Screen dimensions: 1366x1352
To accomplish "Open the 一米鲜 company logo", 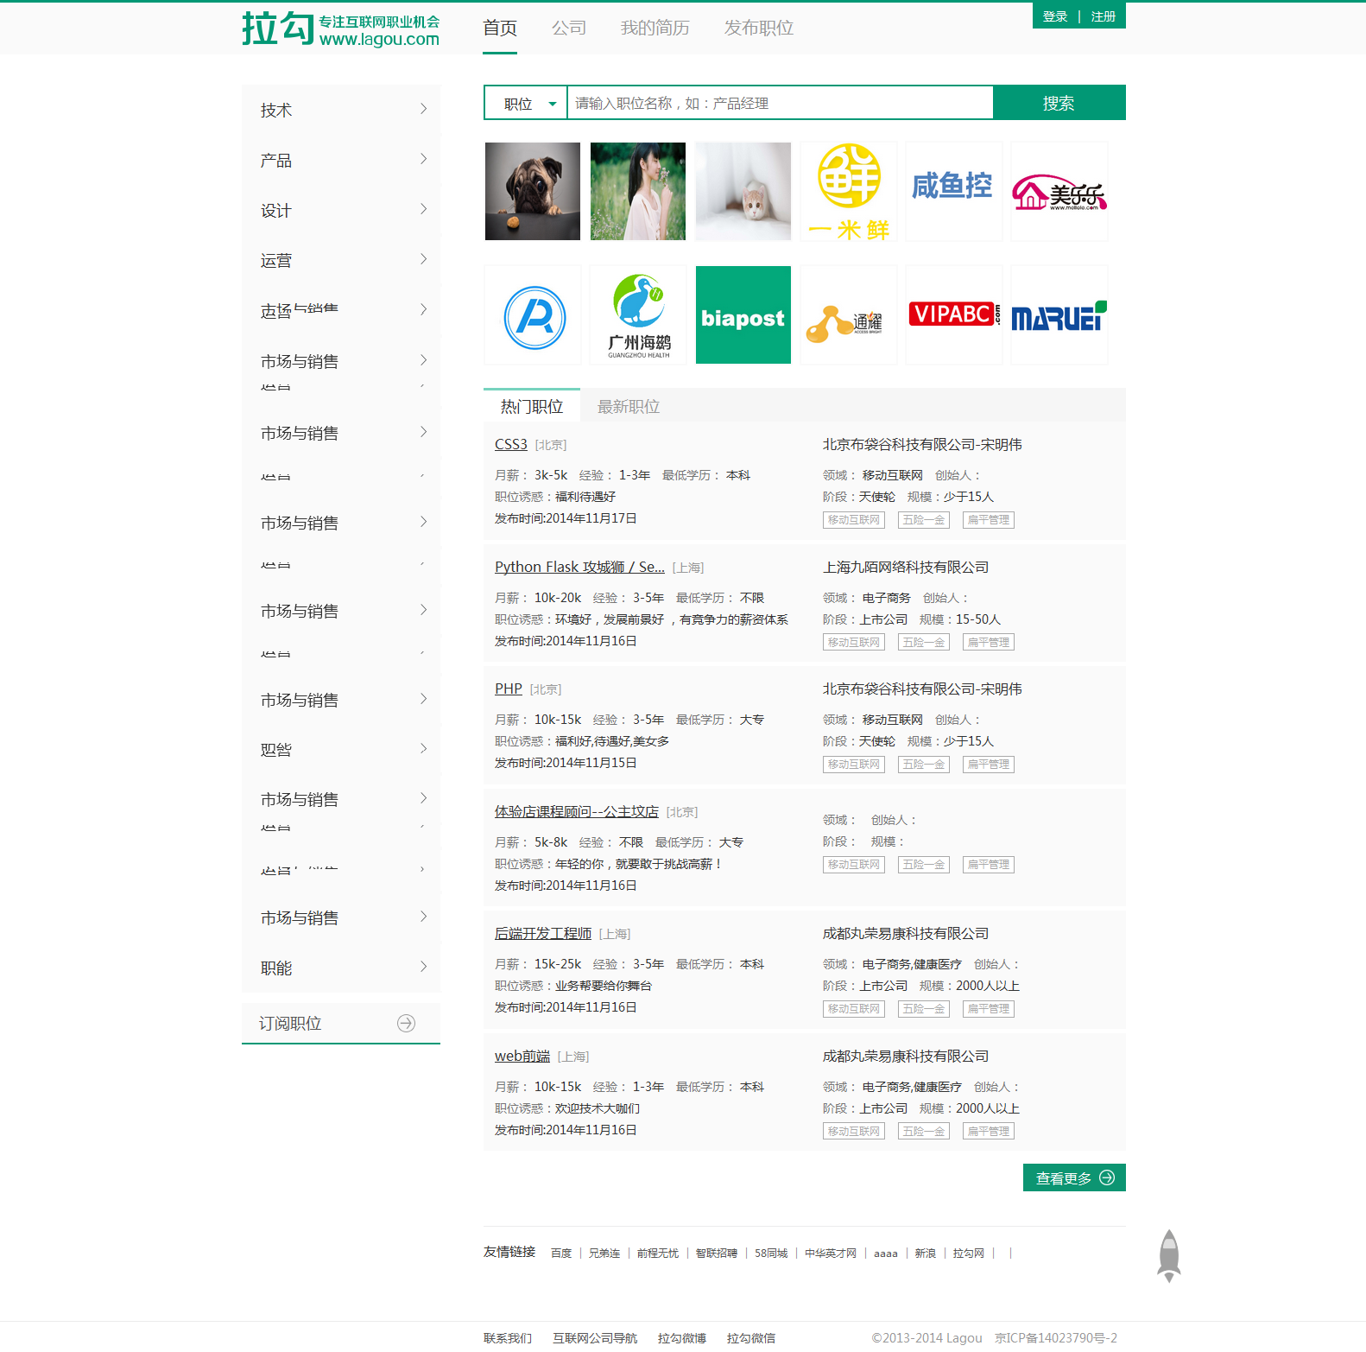I will click(849, 191).
